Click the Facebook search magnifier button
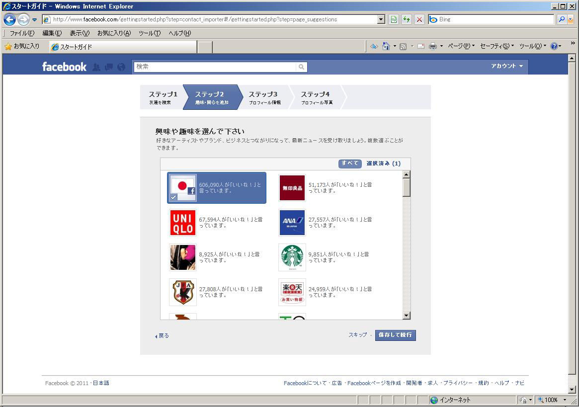579x407 pixels. point(302,67)
